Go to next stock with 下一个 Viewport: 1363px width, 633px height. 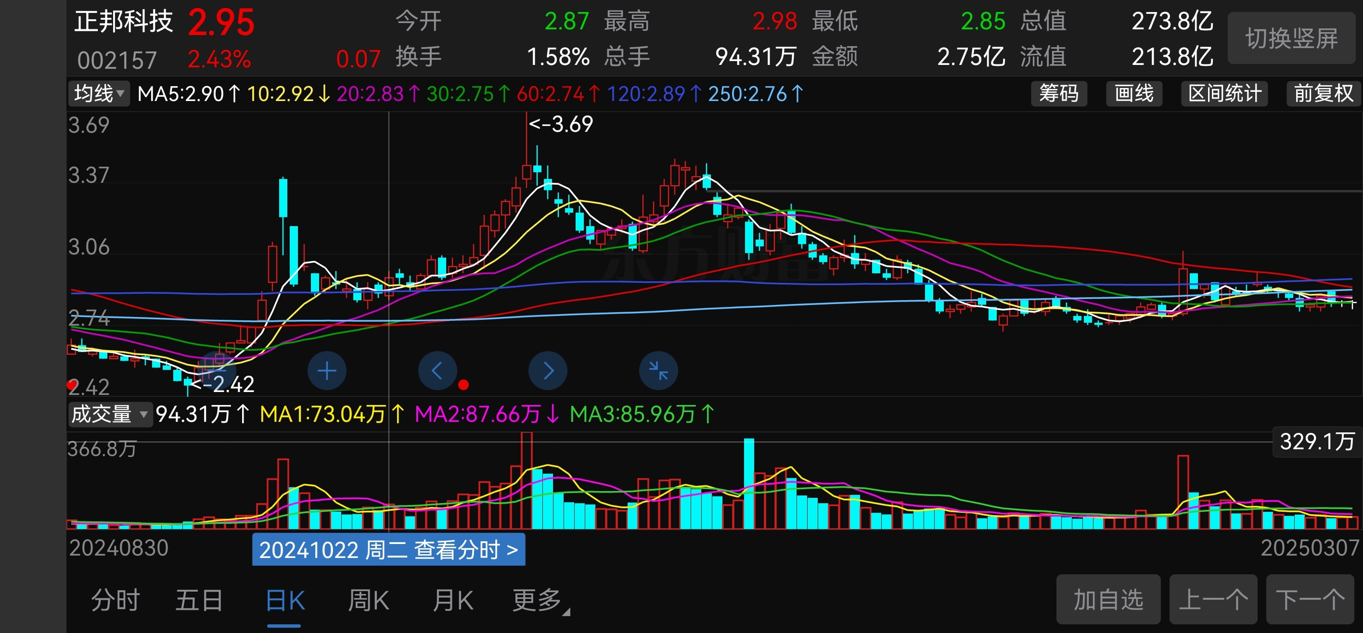click(x=1310, y=600)
